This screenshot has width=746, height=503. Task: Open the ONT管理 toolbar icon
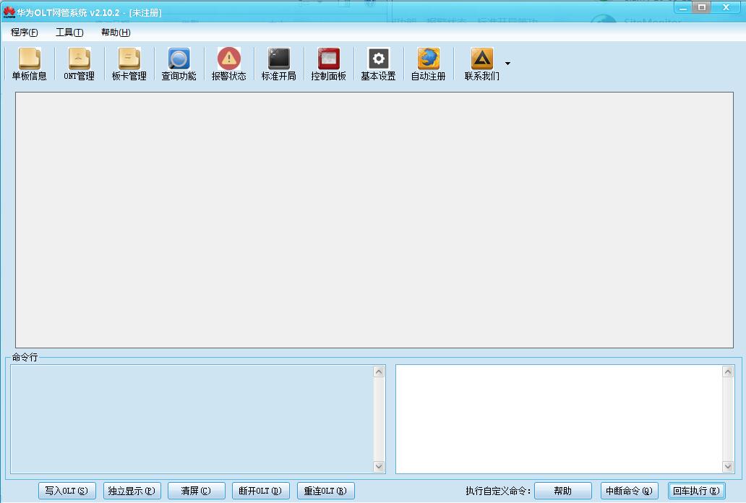[x=80, y=64]
